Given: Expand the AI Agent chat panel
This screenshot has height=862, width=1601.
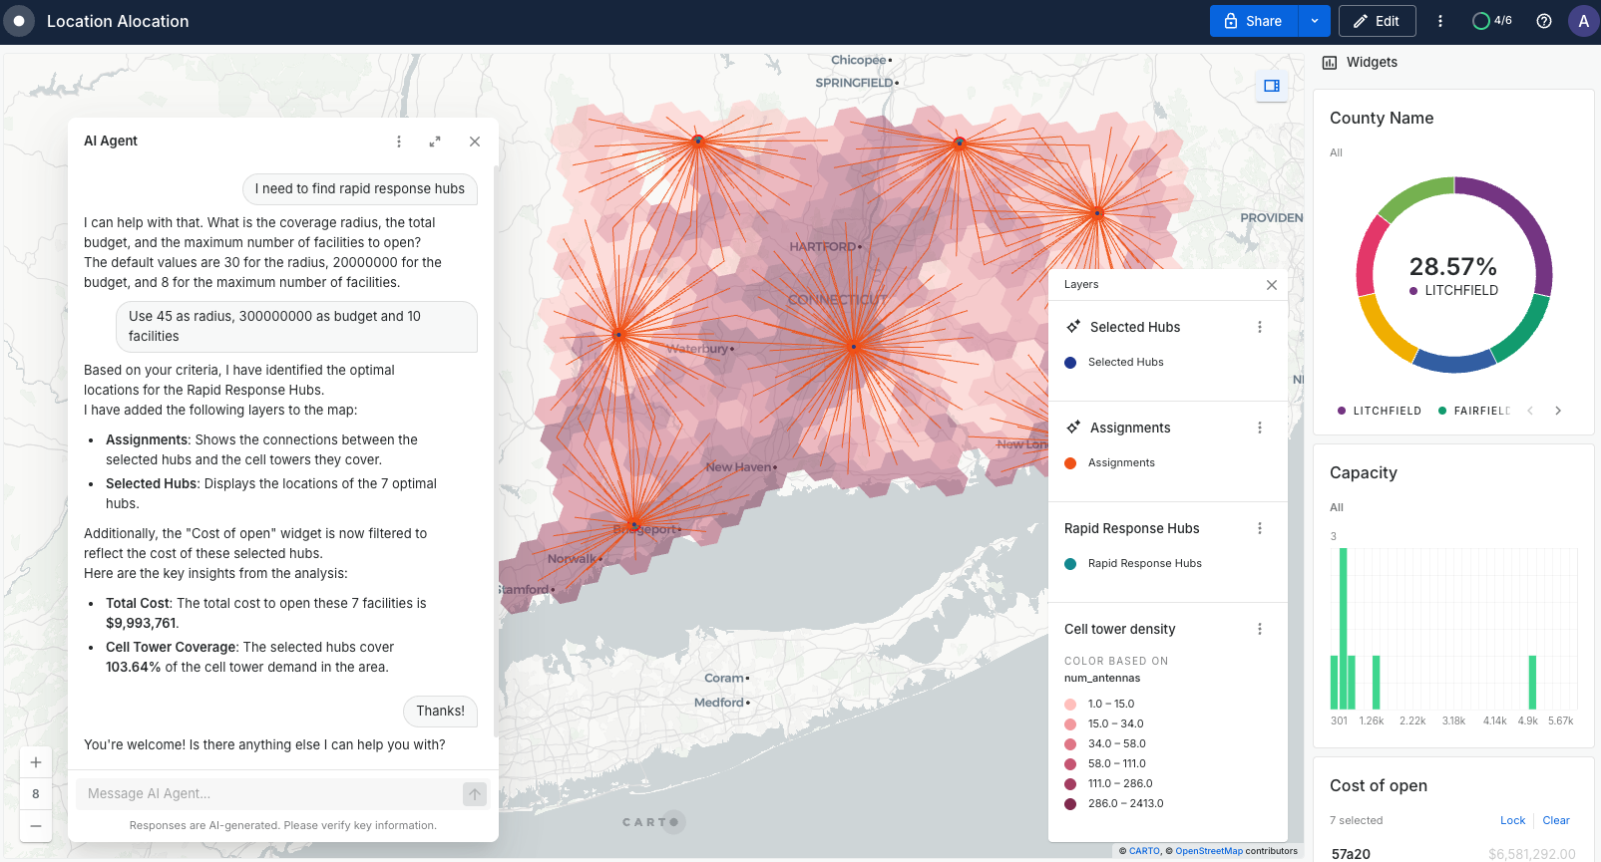Looking at the screenshot, I should (x=435, y=142).
